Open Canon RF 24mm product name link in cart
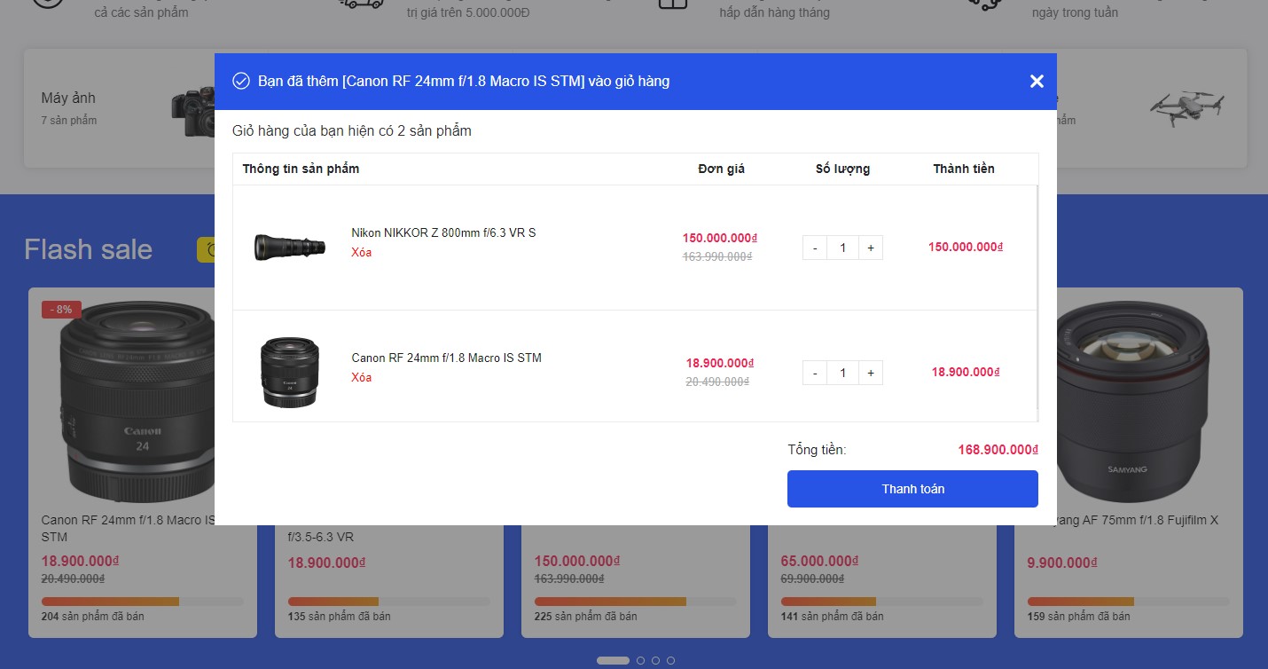 [x=446, y=358]
